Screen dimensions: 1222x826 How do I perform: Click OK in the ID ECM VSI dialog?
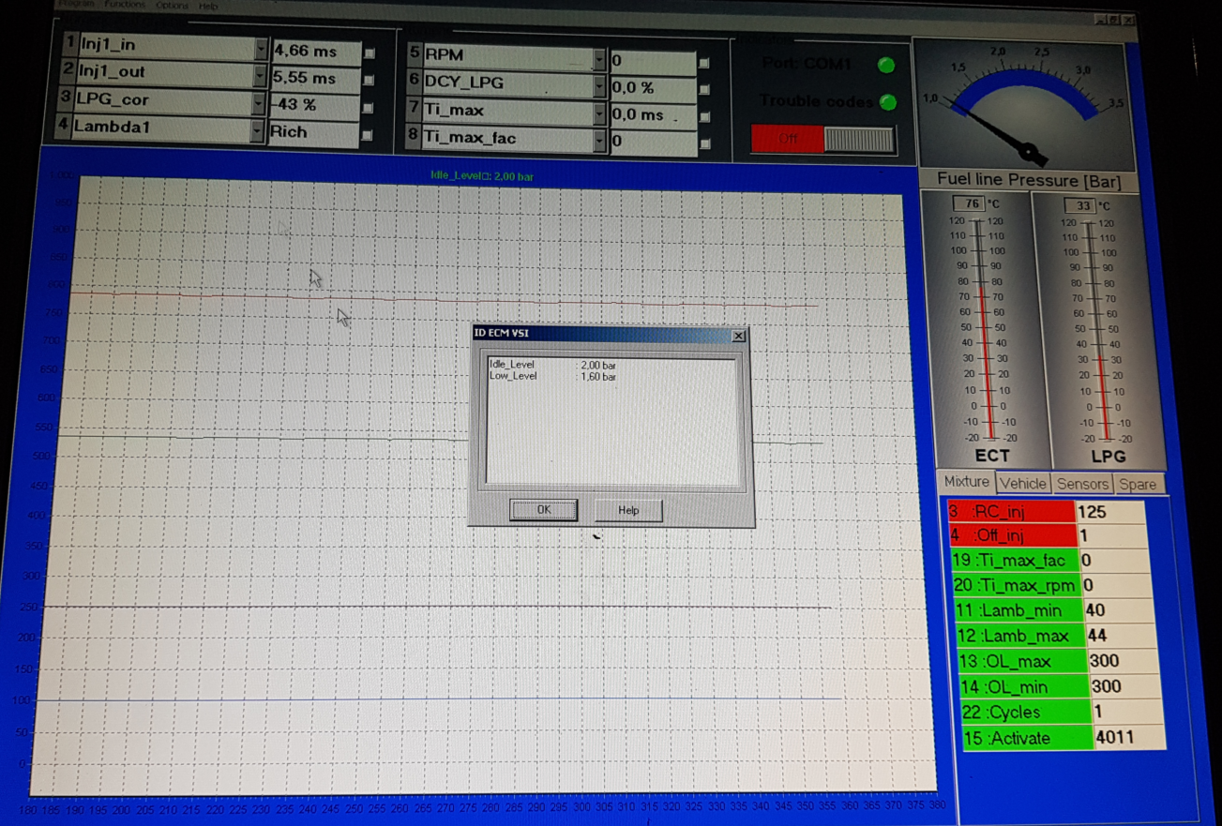click(x=543, y=510)
